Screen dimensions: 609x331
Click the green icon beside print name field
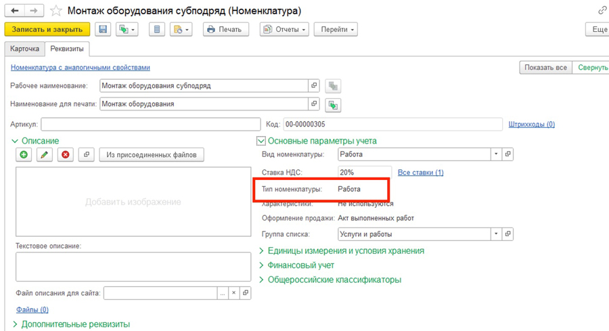(x=333, y=105)
